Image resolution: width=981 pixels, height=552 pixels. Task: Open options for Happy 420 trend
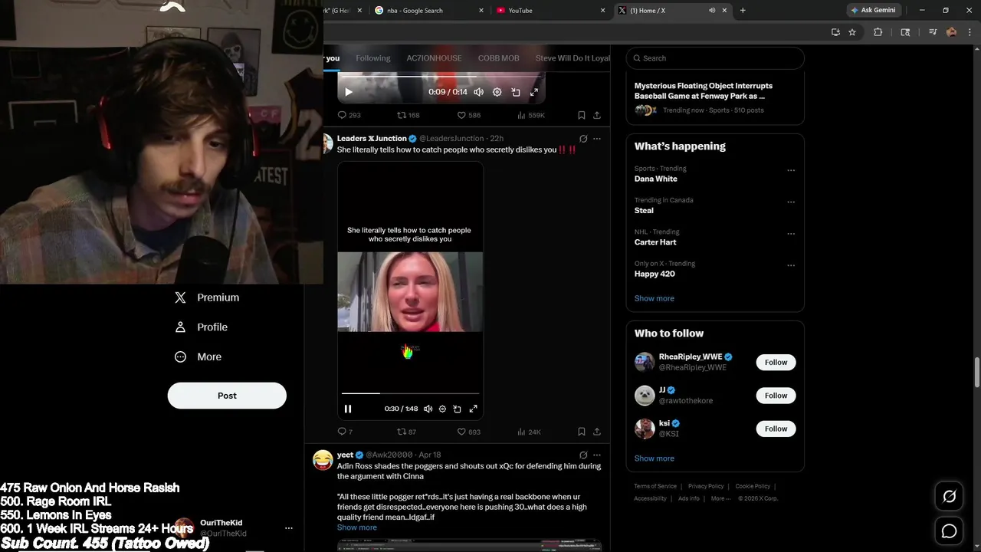[x=791, y=265]
